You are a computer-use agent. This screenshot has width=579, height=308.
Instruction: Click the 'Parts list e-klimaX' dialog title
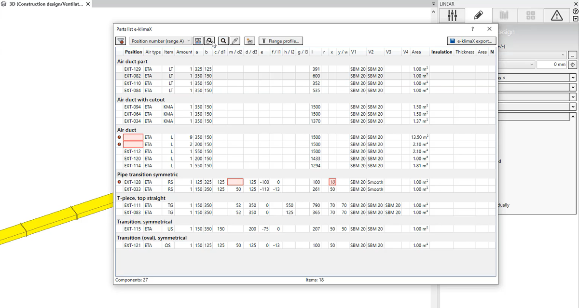(134, 29)
